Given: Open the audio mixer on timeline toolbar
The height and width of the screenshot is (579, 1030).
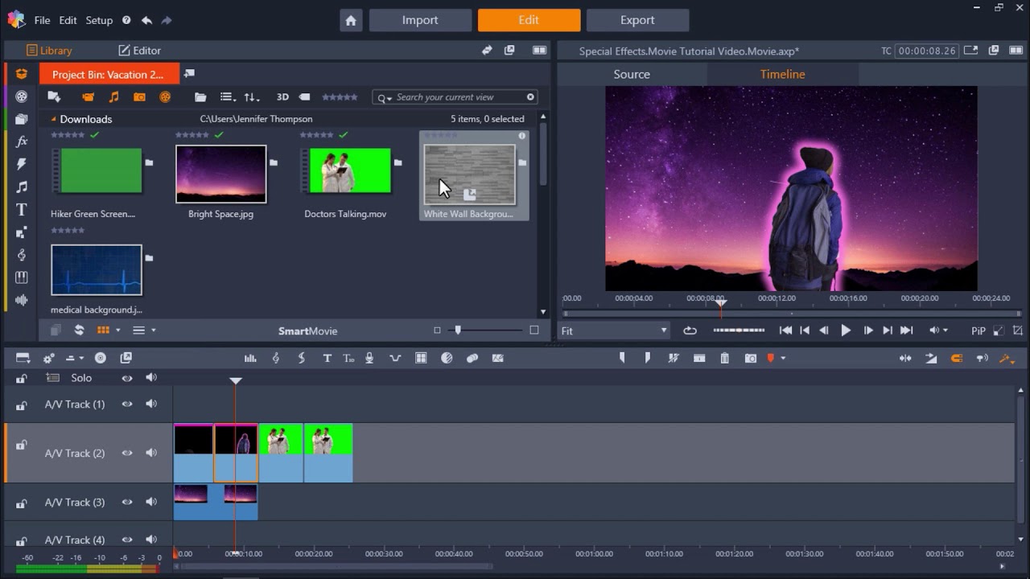Looking at the screenshot, I should (250, 358).
